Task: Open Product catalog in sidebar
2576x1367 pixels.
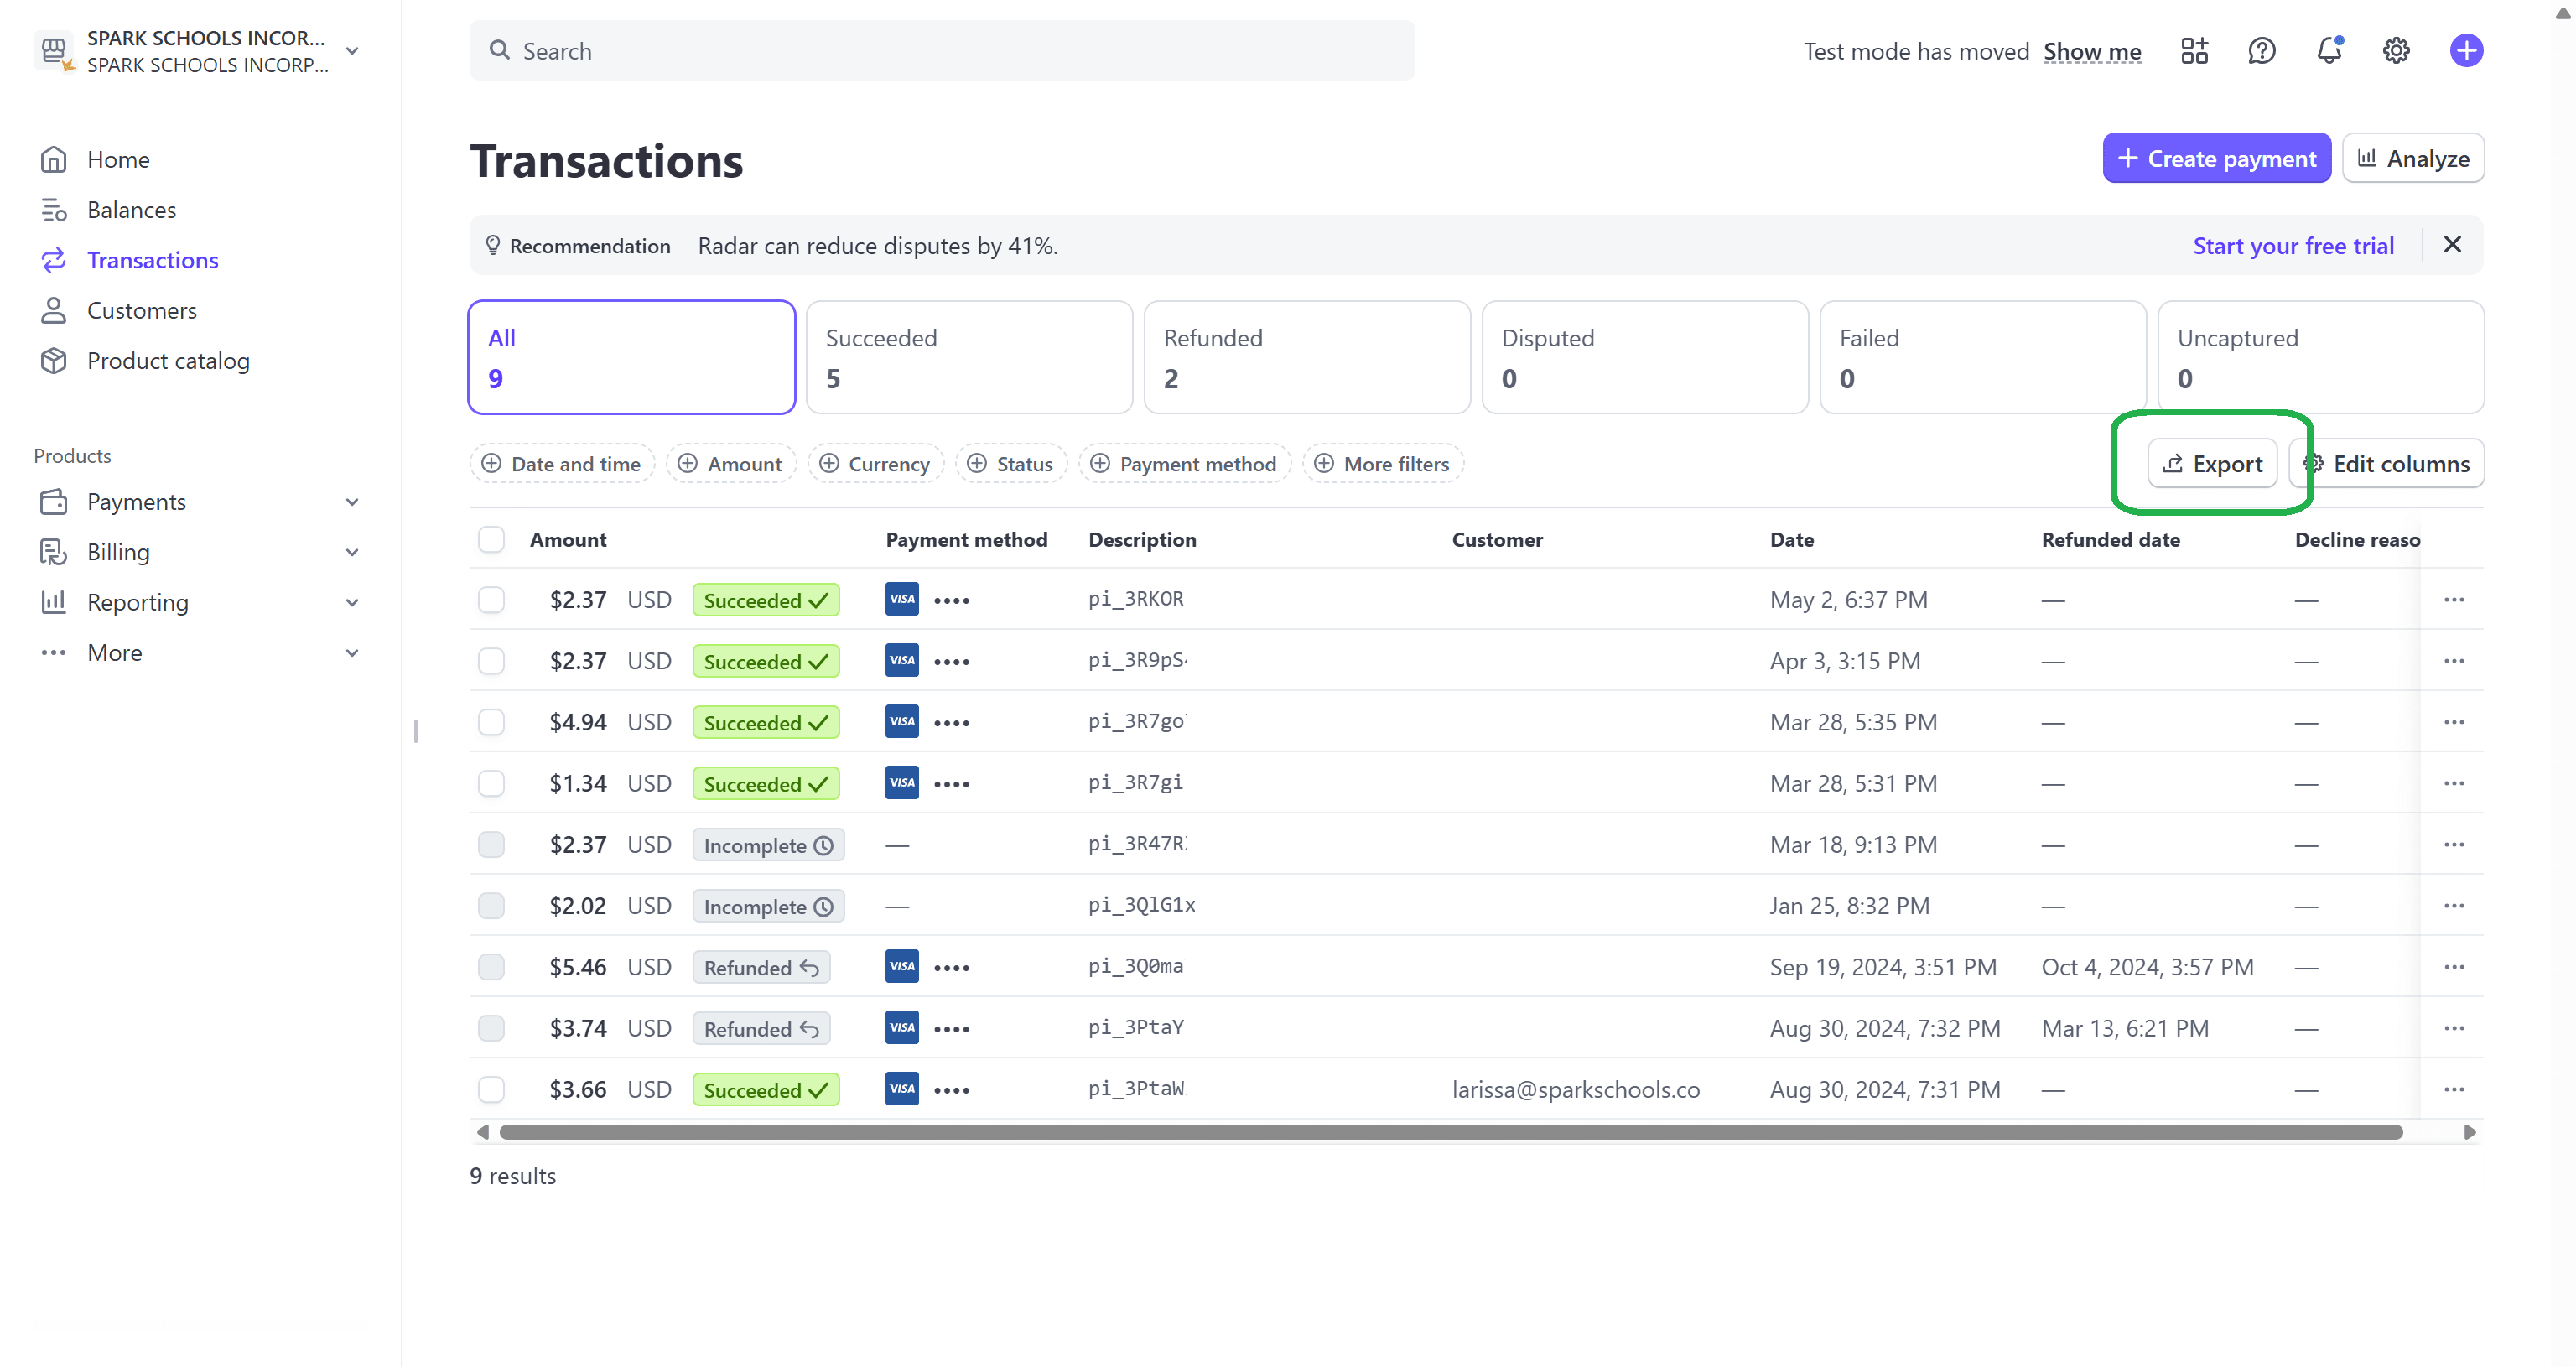Action: (168, 360)
